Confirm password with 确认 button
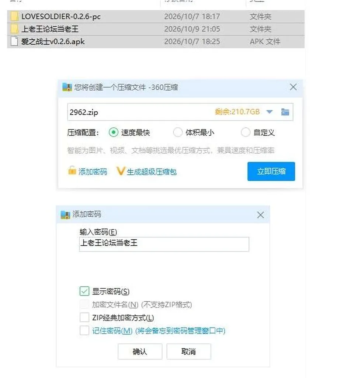354x378 pixels. click(140, 351)
